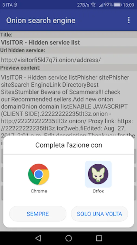Open recent apps square icon

(x=99, y=238)
